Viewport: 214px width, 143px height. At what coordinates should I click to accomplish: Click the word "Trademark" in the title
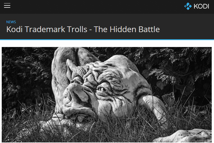(x=45, y=29)
